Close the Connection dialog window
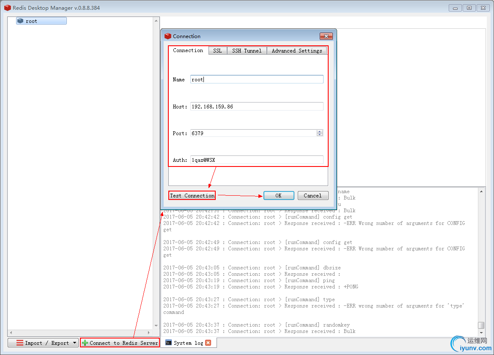Image resolution: width=494 pixels, height=355 pixels. [326, 36]
